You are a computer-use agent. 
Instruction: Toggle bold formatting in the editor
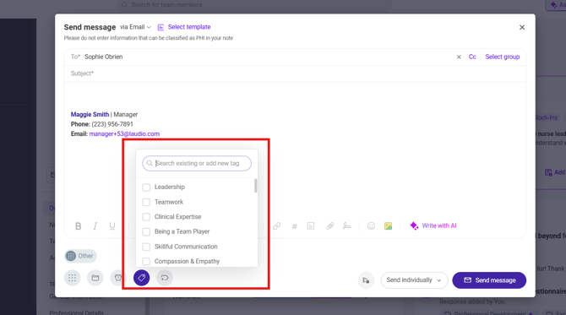point(78,226)
